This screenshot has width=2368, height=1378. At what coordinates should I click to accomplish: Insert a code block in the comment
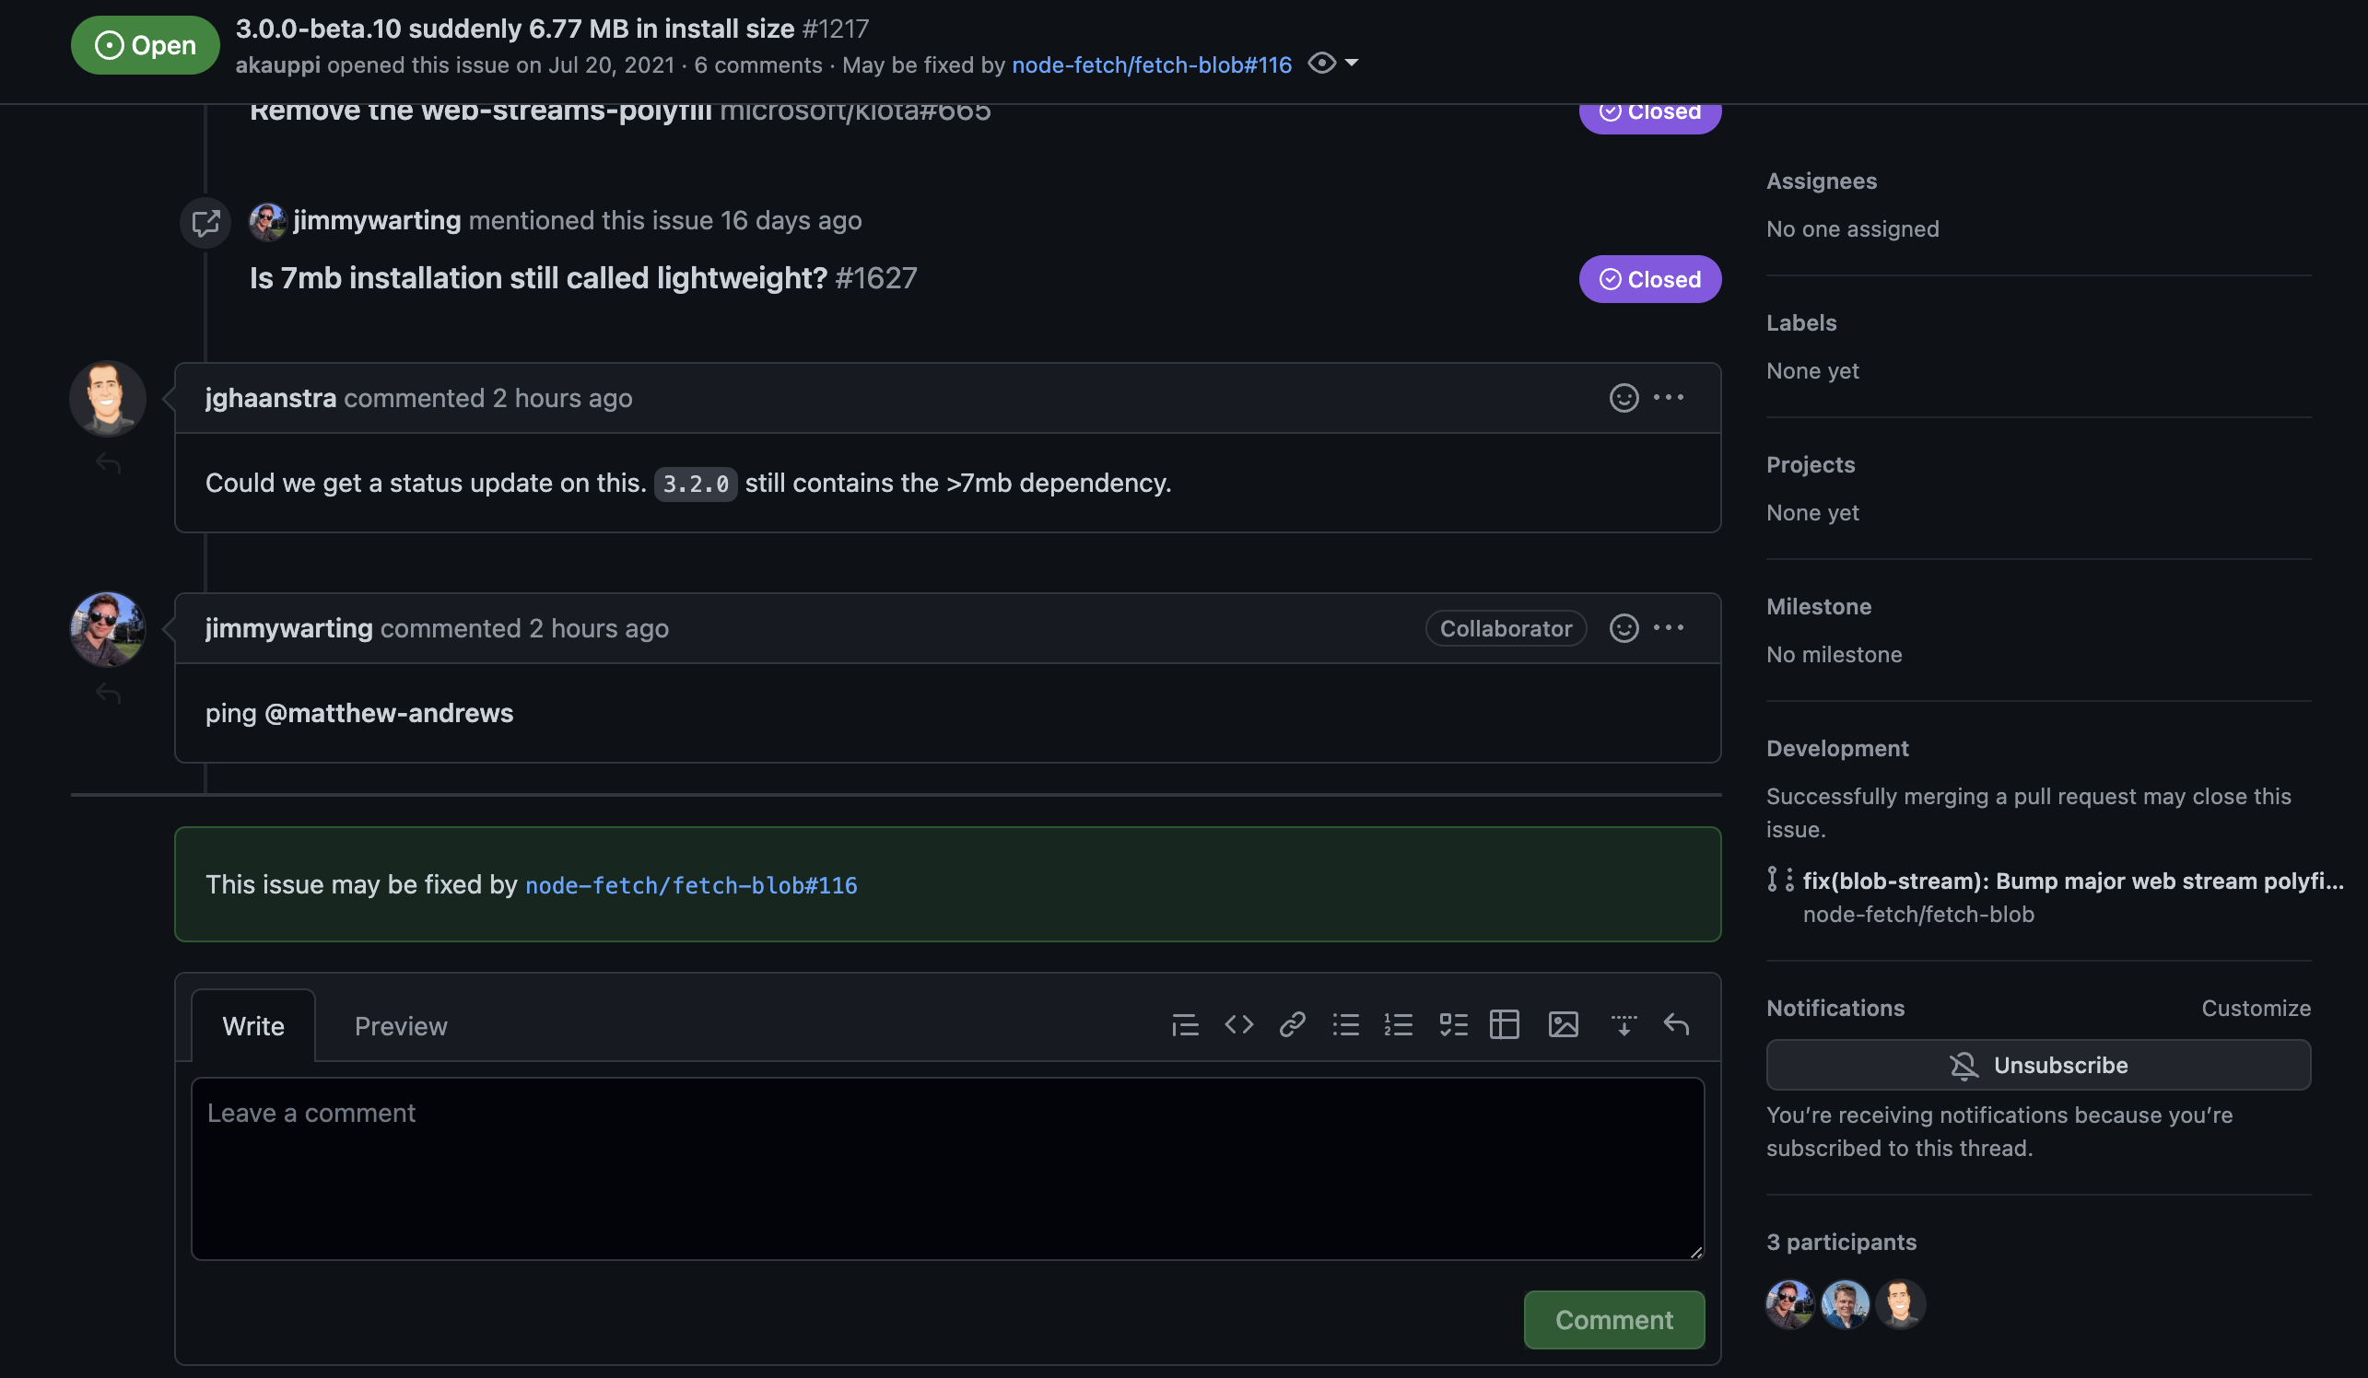point(1238,1024)
